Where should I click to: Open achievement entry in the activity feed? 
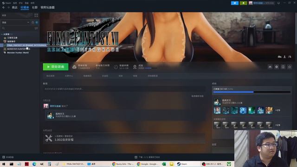tap(125, 115)
